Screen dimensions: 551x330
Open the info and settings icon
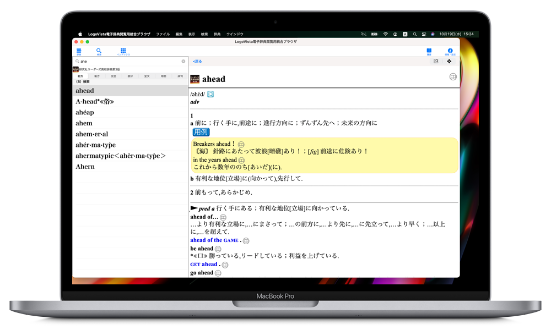450,51
